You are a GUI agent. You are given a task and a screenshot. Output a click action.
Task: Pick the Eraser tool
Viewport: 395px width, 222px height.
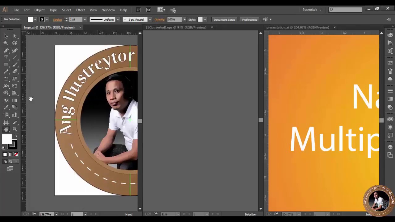(x=15, y=72)
